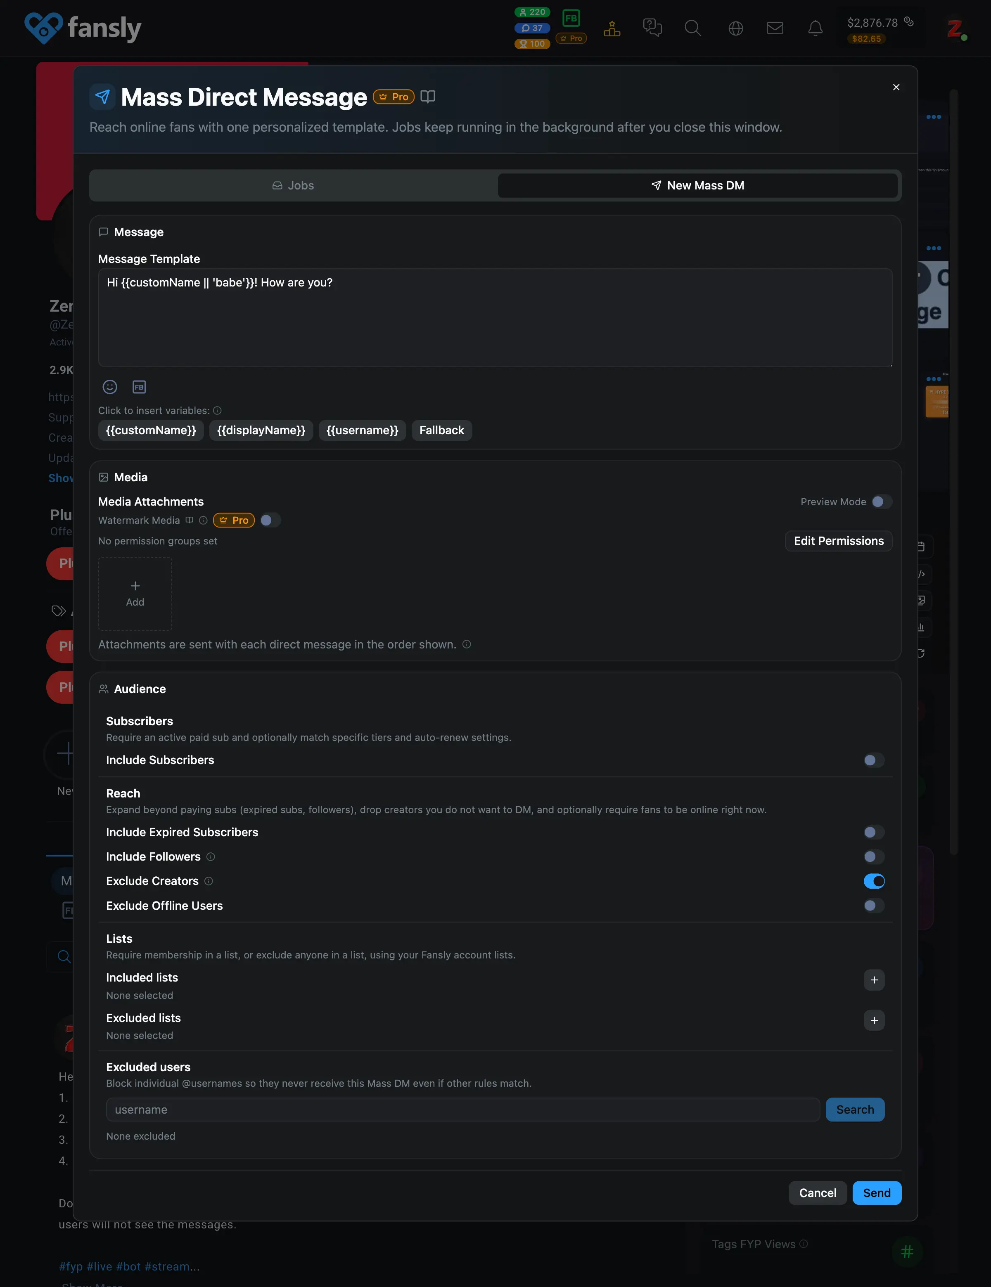Enable the Include Subscribers toggle
Viewport: 991px width, 1287px height.
click(x=874, y=760)
